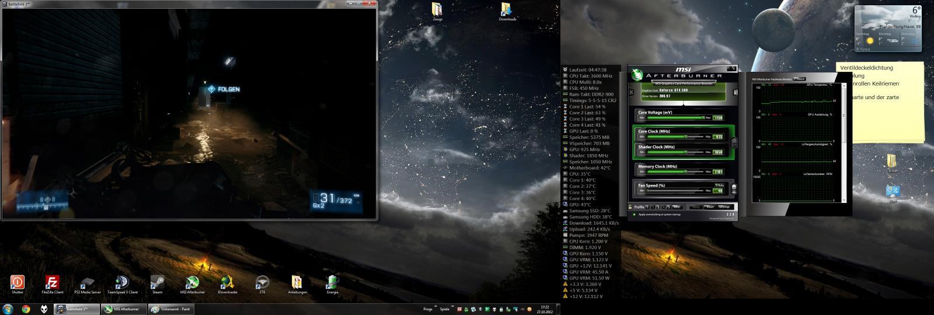The height and width of the screenshot is (315, 934).
Task: Click the GPU VRM 51.50 W entry
Action: (586, 278)
